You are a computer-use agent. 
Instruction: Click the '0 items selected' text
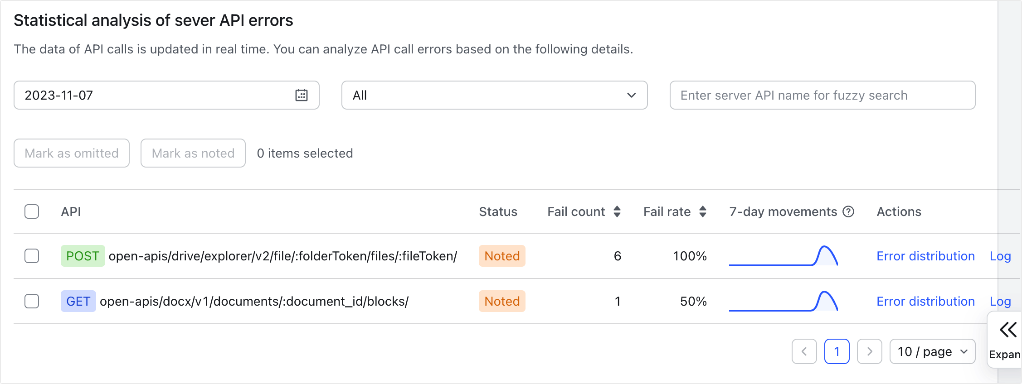point(305,153)
